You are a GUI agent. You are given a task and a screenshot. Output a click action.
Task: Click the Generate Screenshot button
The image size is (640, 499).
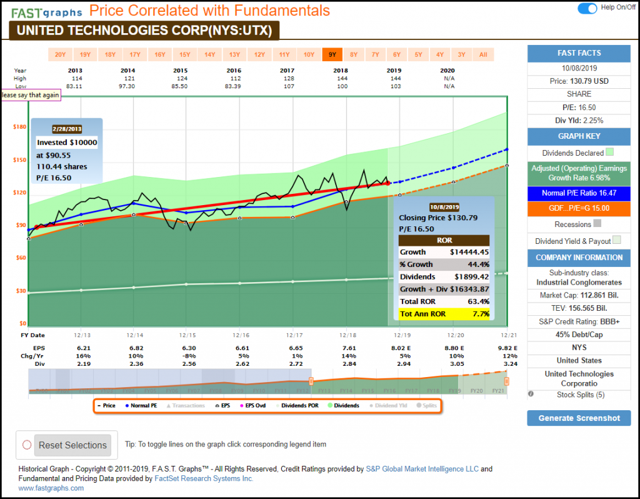pyautogui.click(x=579, y=418)
